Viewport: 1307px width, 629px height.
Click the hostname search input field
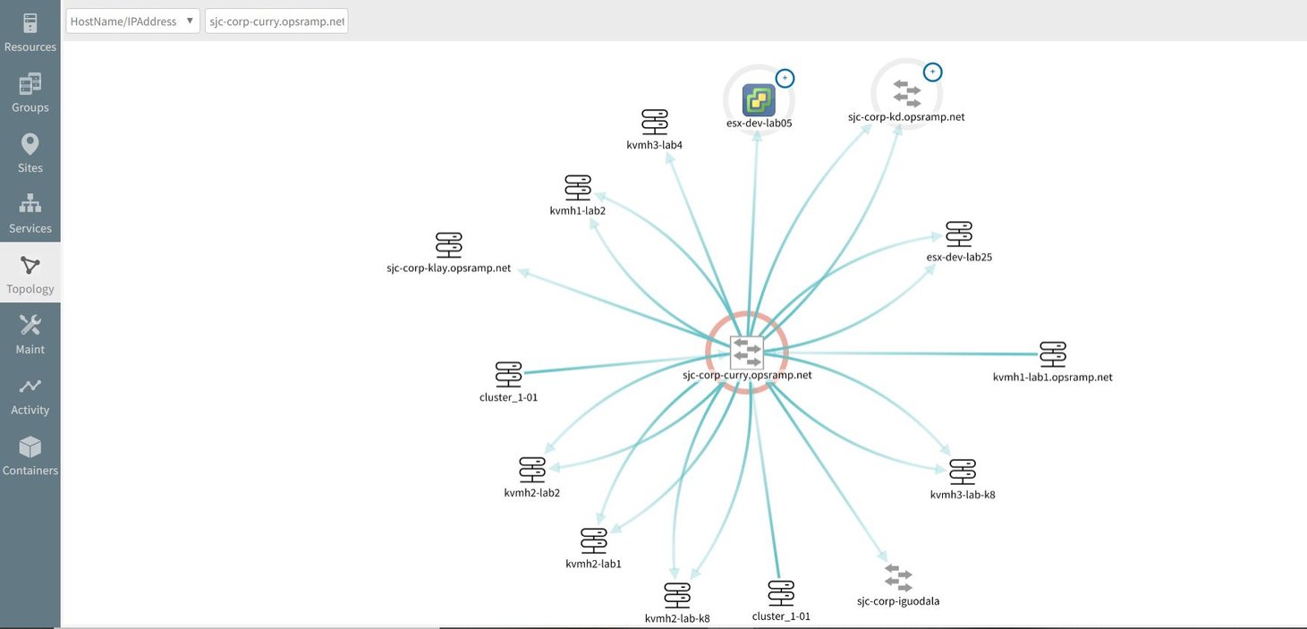tap(276, 21)
